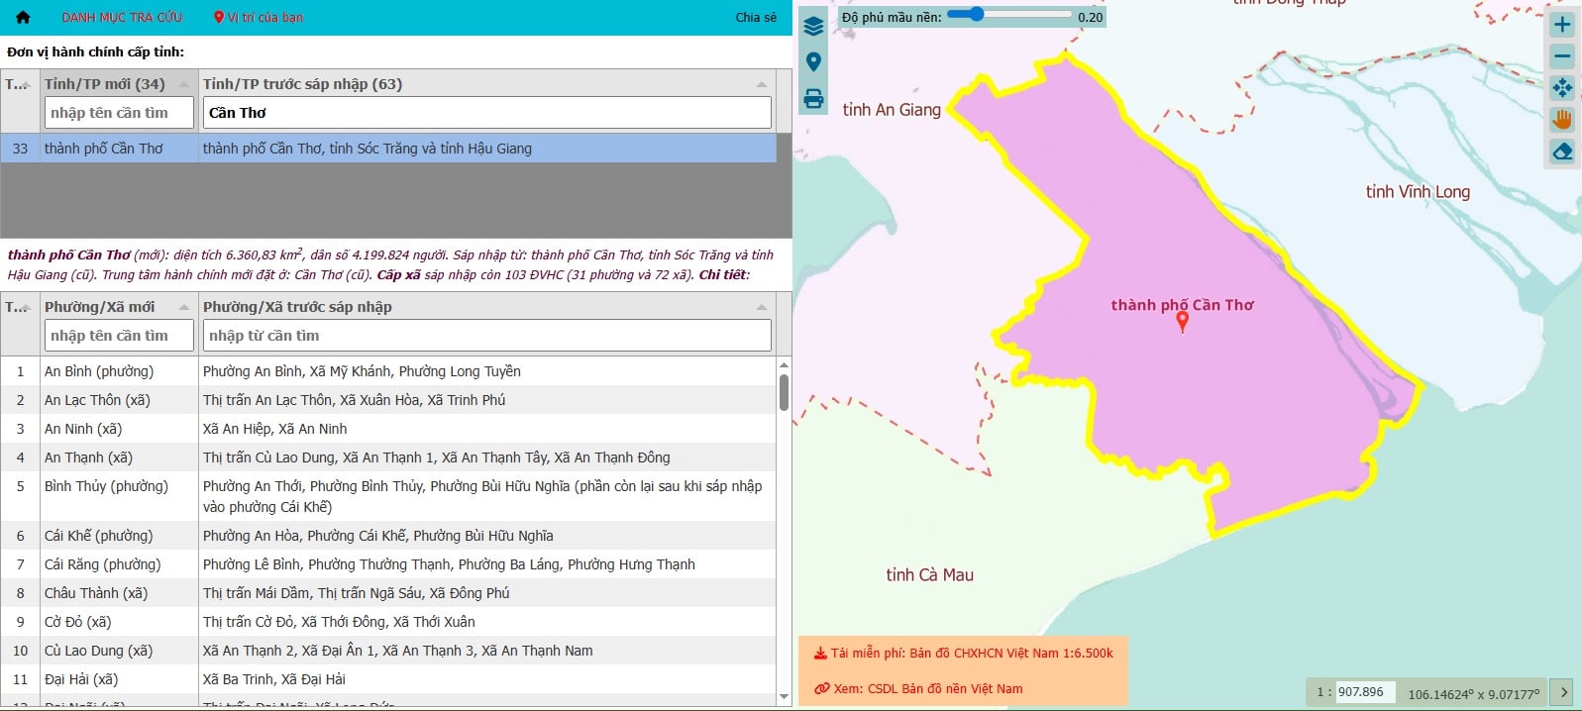Select row 33 thành phố Cần Thơ
The width and height of the screenshot is (1582, 711).
388,149
